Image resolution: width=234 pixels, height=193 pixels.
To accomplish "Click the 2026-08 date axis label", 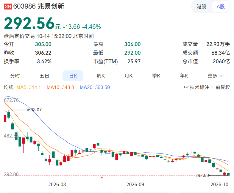I will point(57,184).
